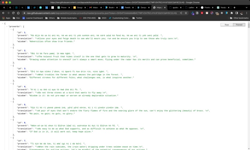Close the quotes GitHub tab

181,7
